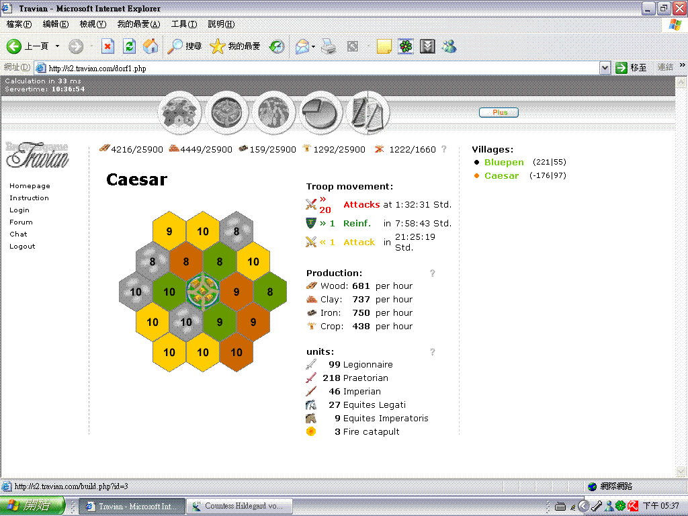The width and height of the screenshot is (688, 516).
Task: Open the map round icon
Action: (273, 112)
